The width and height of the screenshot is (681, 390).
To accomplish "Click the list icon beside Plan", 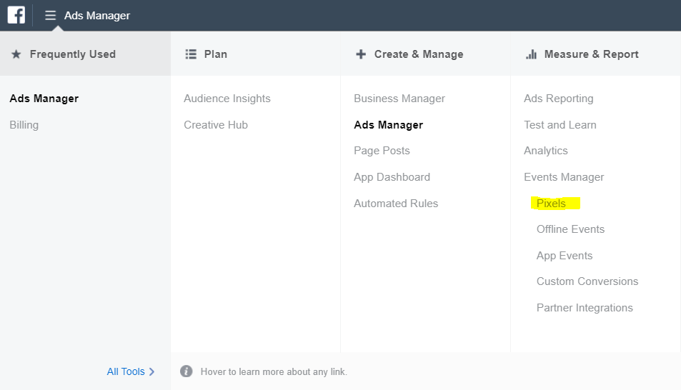I will click(191, 54).
